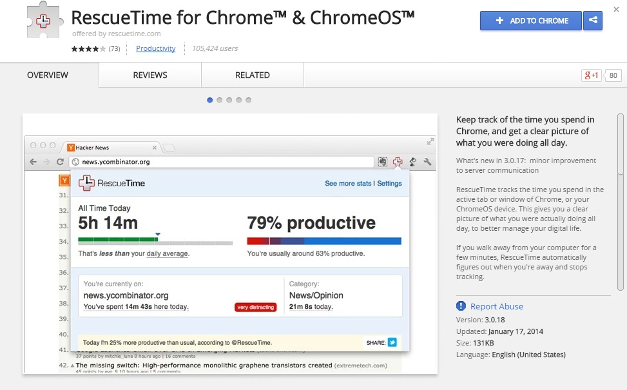Click the share icon button next to Add to Chrome
Image resolution: width=627 pixels, height=390 pixels.
coord(593,21)
